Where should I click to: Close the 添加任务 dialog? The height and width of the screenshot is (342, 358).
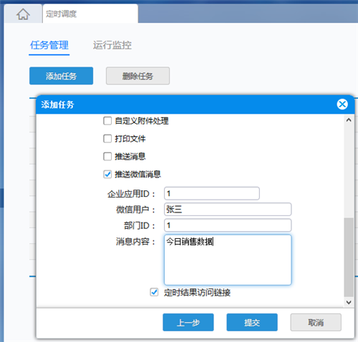click(342, 104)
